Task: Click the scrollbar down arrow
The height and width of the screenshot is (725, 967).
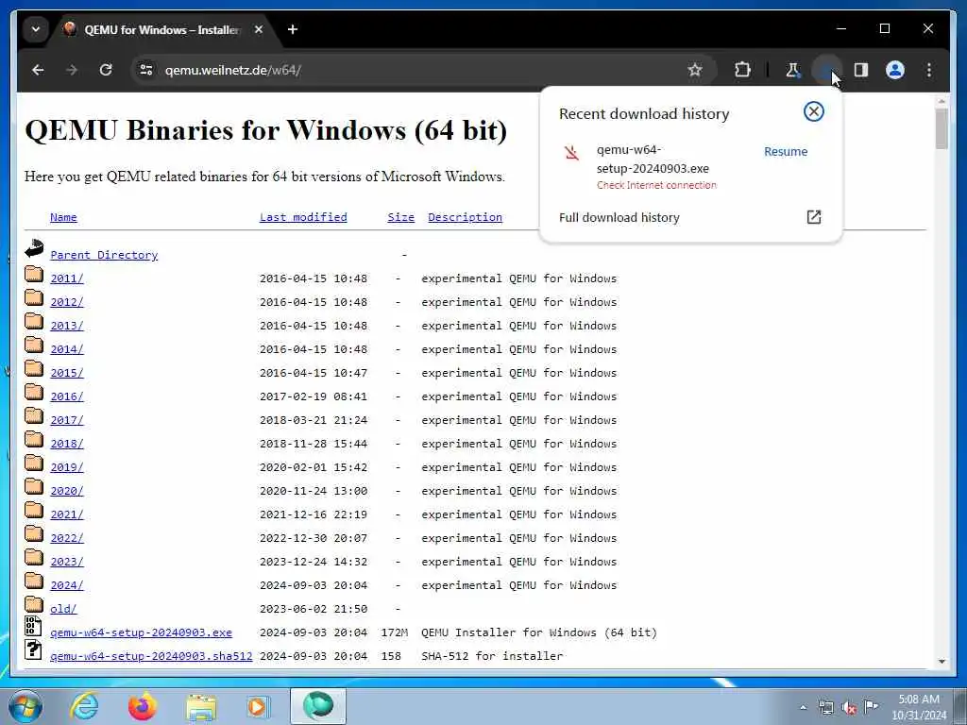Action: coord(942,662)
